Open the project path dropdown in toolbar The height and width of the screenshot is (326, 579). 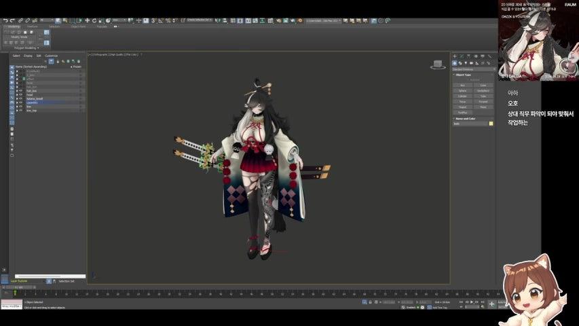[324, 20]
